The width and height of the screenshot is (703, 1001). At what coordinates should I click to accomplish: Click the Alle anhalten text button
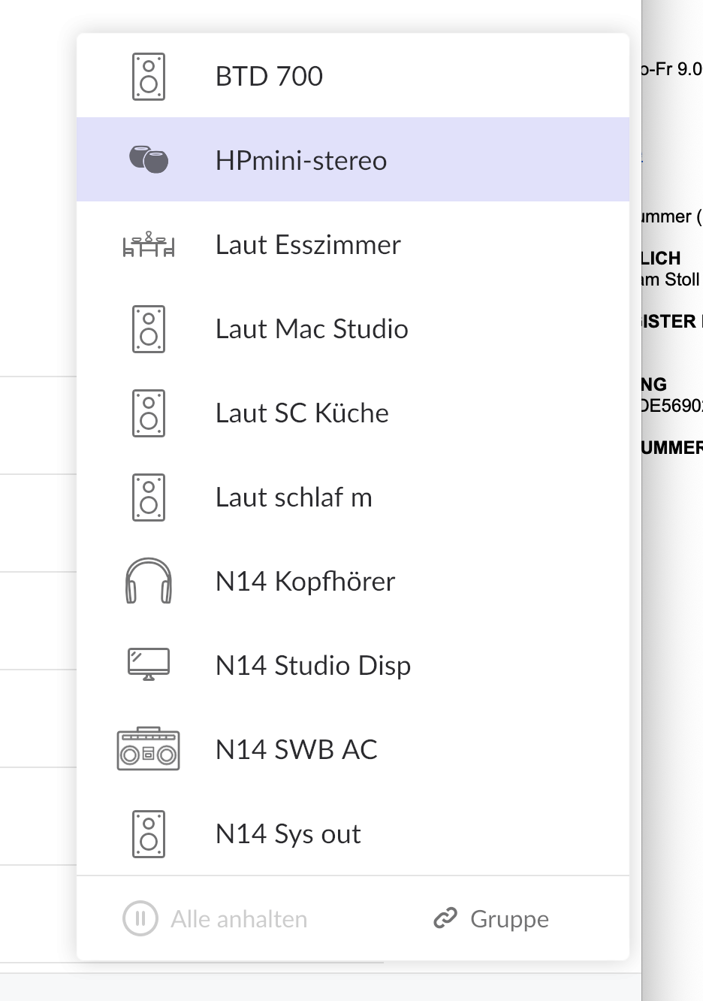[x=239, y=919]
